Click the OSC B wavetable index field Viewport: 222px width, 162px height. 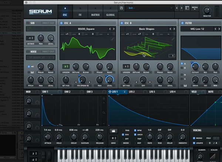coord(172,56)
